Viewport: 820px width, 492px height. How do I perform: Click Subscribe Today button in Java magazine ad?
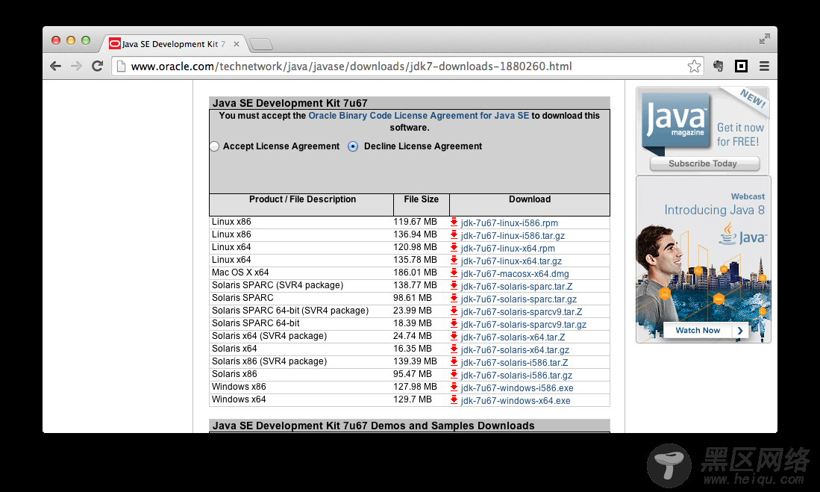tap(704, 164)
